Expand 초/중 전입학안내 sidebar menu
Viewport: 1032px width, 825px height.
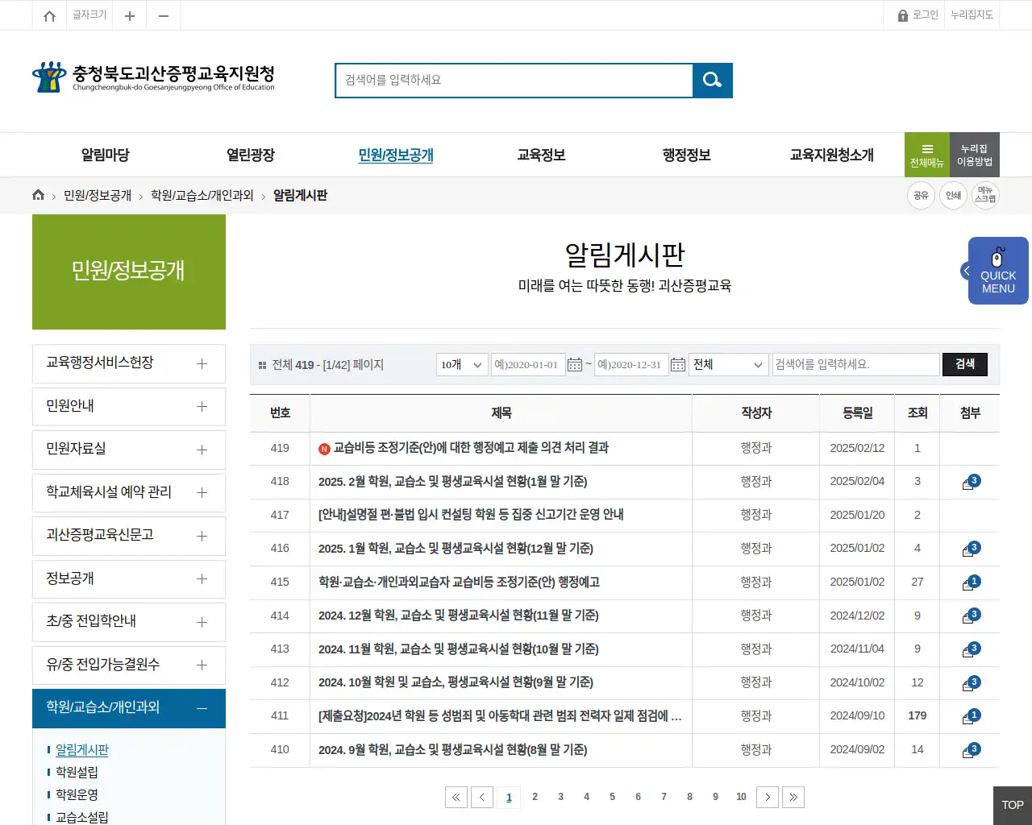click(129, 622)
